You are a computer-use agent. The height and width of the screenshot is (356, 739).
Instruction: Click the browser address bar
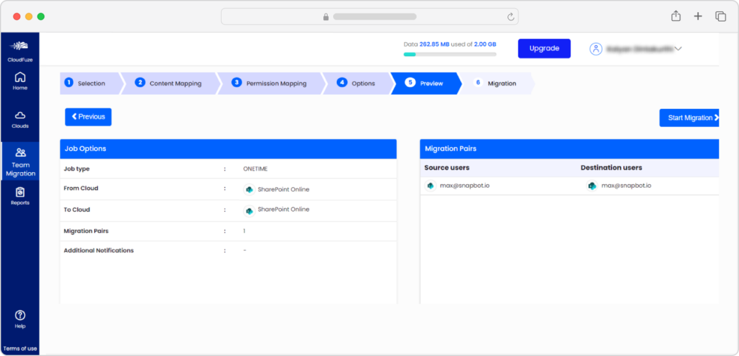click(x=369, y=16)
